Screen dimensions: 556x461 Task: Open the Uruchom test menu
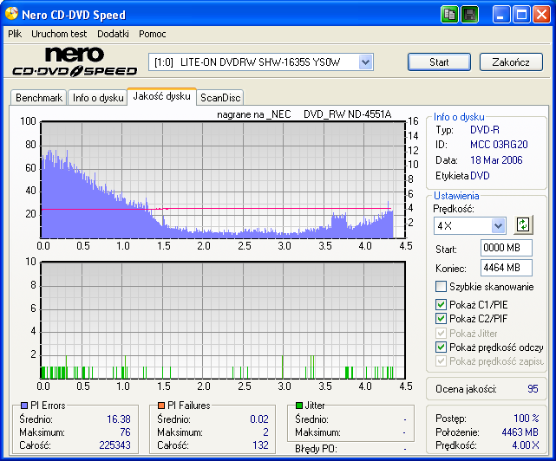(x=59, y=34)
